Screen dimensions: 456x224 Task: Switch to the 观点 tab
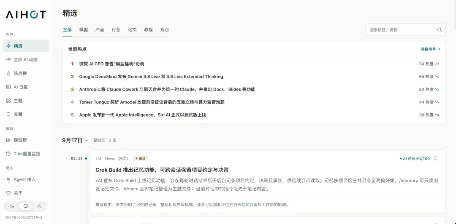click(x=165, y=29)
